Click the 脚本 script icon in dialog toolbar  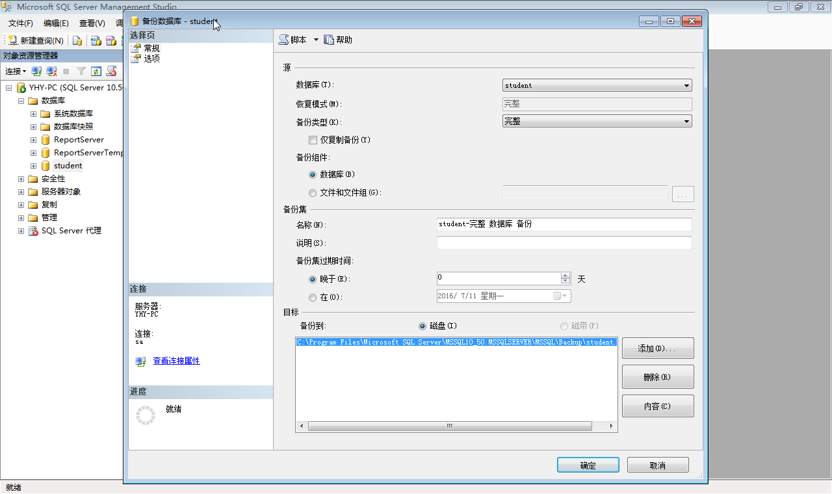pyautogui.click(x=284, y=40)
